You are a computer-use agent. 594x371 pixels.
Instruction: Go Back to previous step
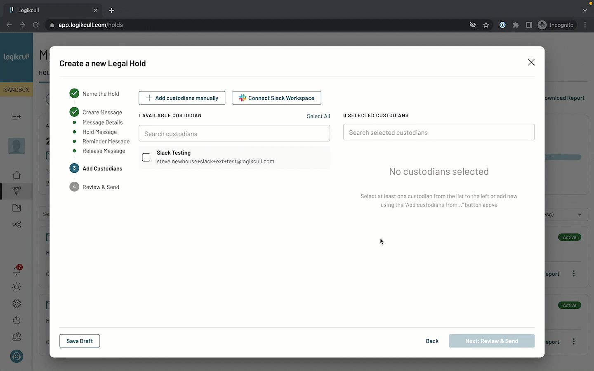pos(432,341)
